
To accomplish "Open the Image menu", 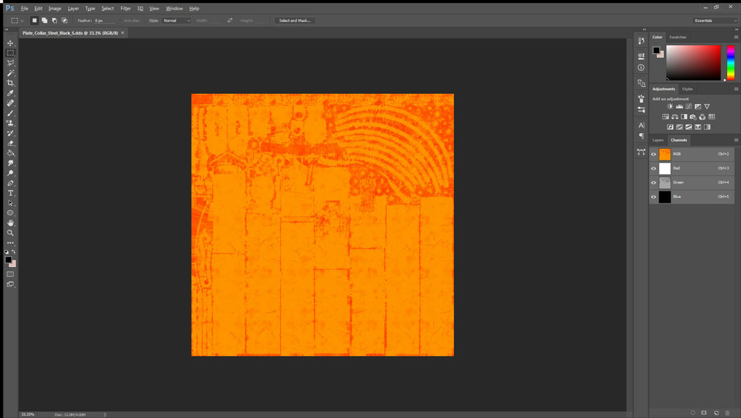I will [x=54, y=9].
